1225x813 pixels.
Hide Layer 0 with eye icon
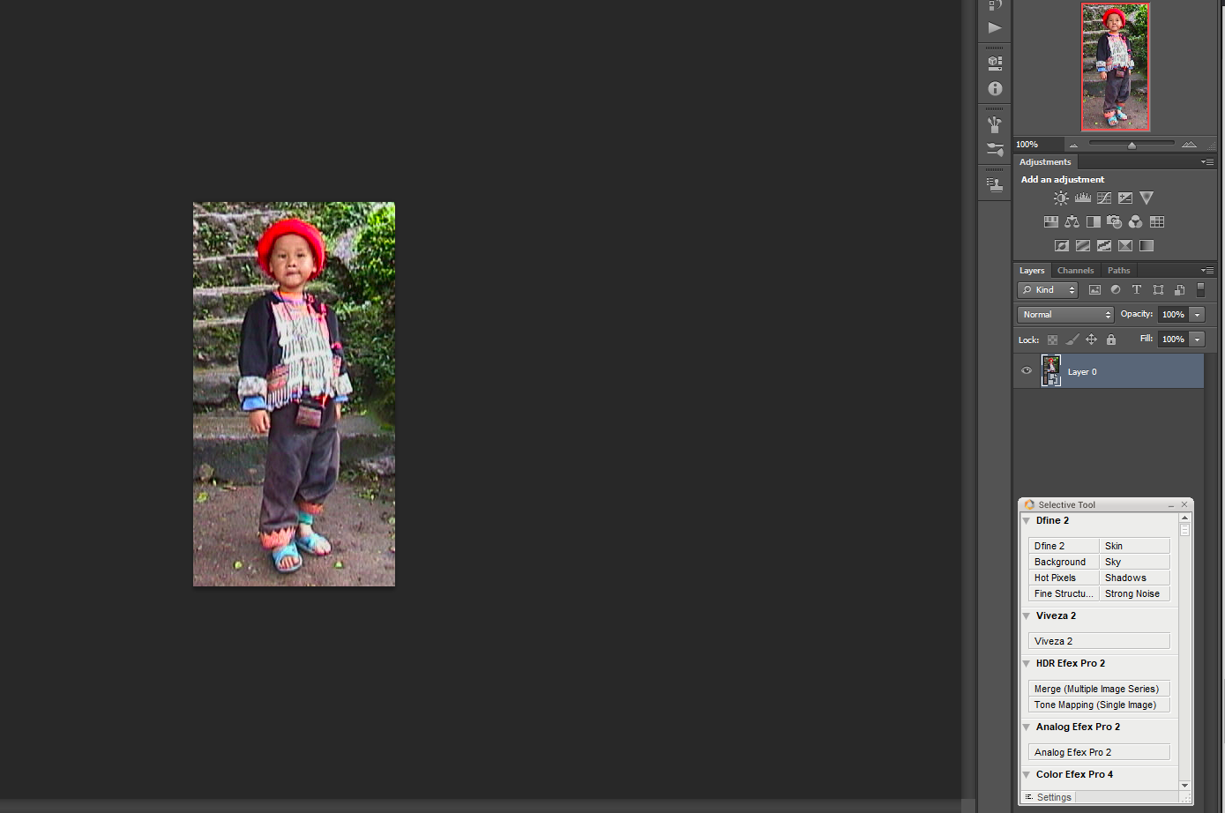pos(1027,371)
